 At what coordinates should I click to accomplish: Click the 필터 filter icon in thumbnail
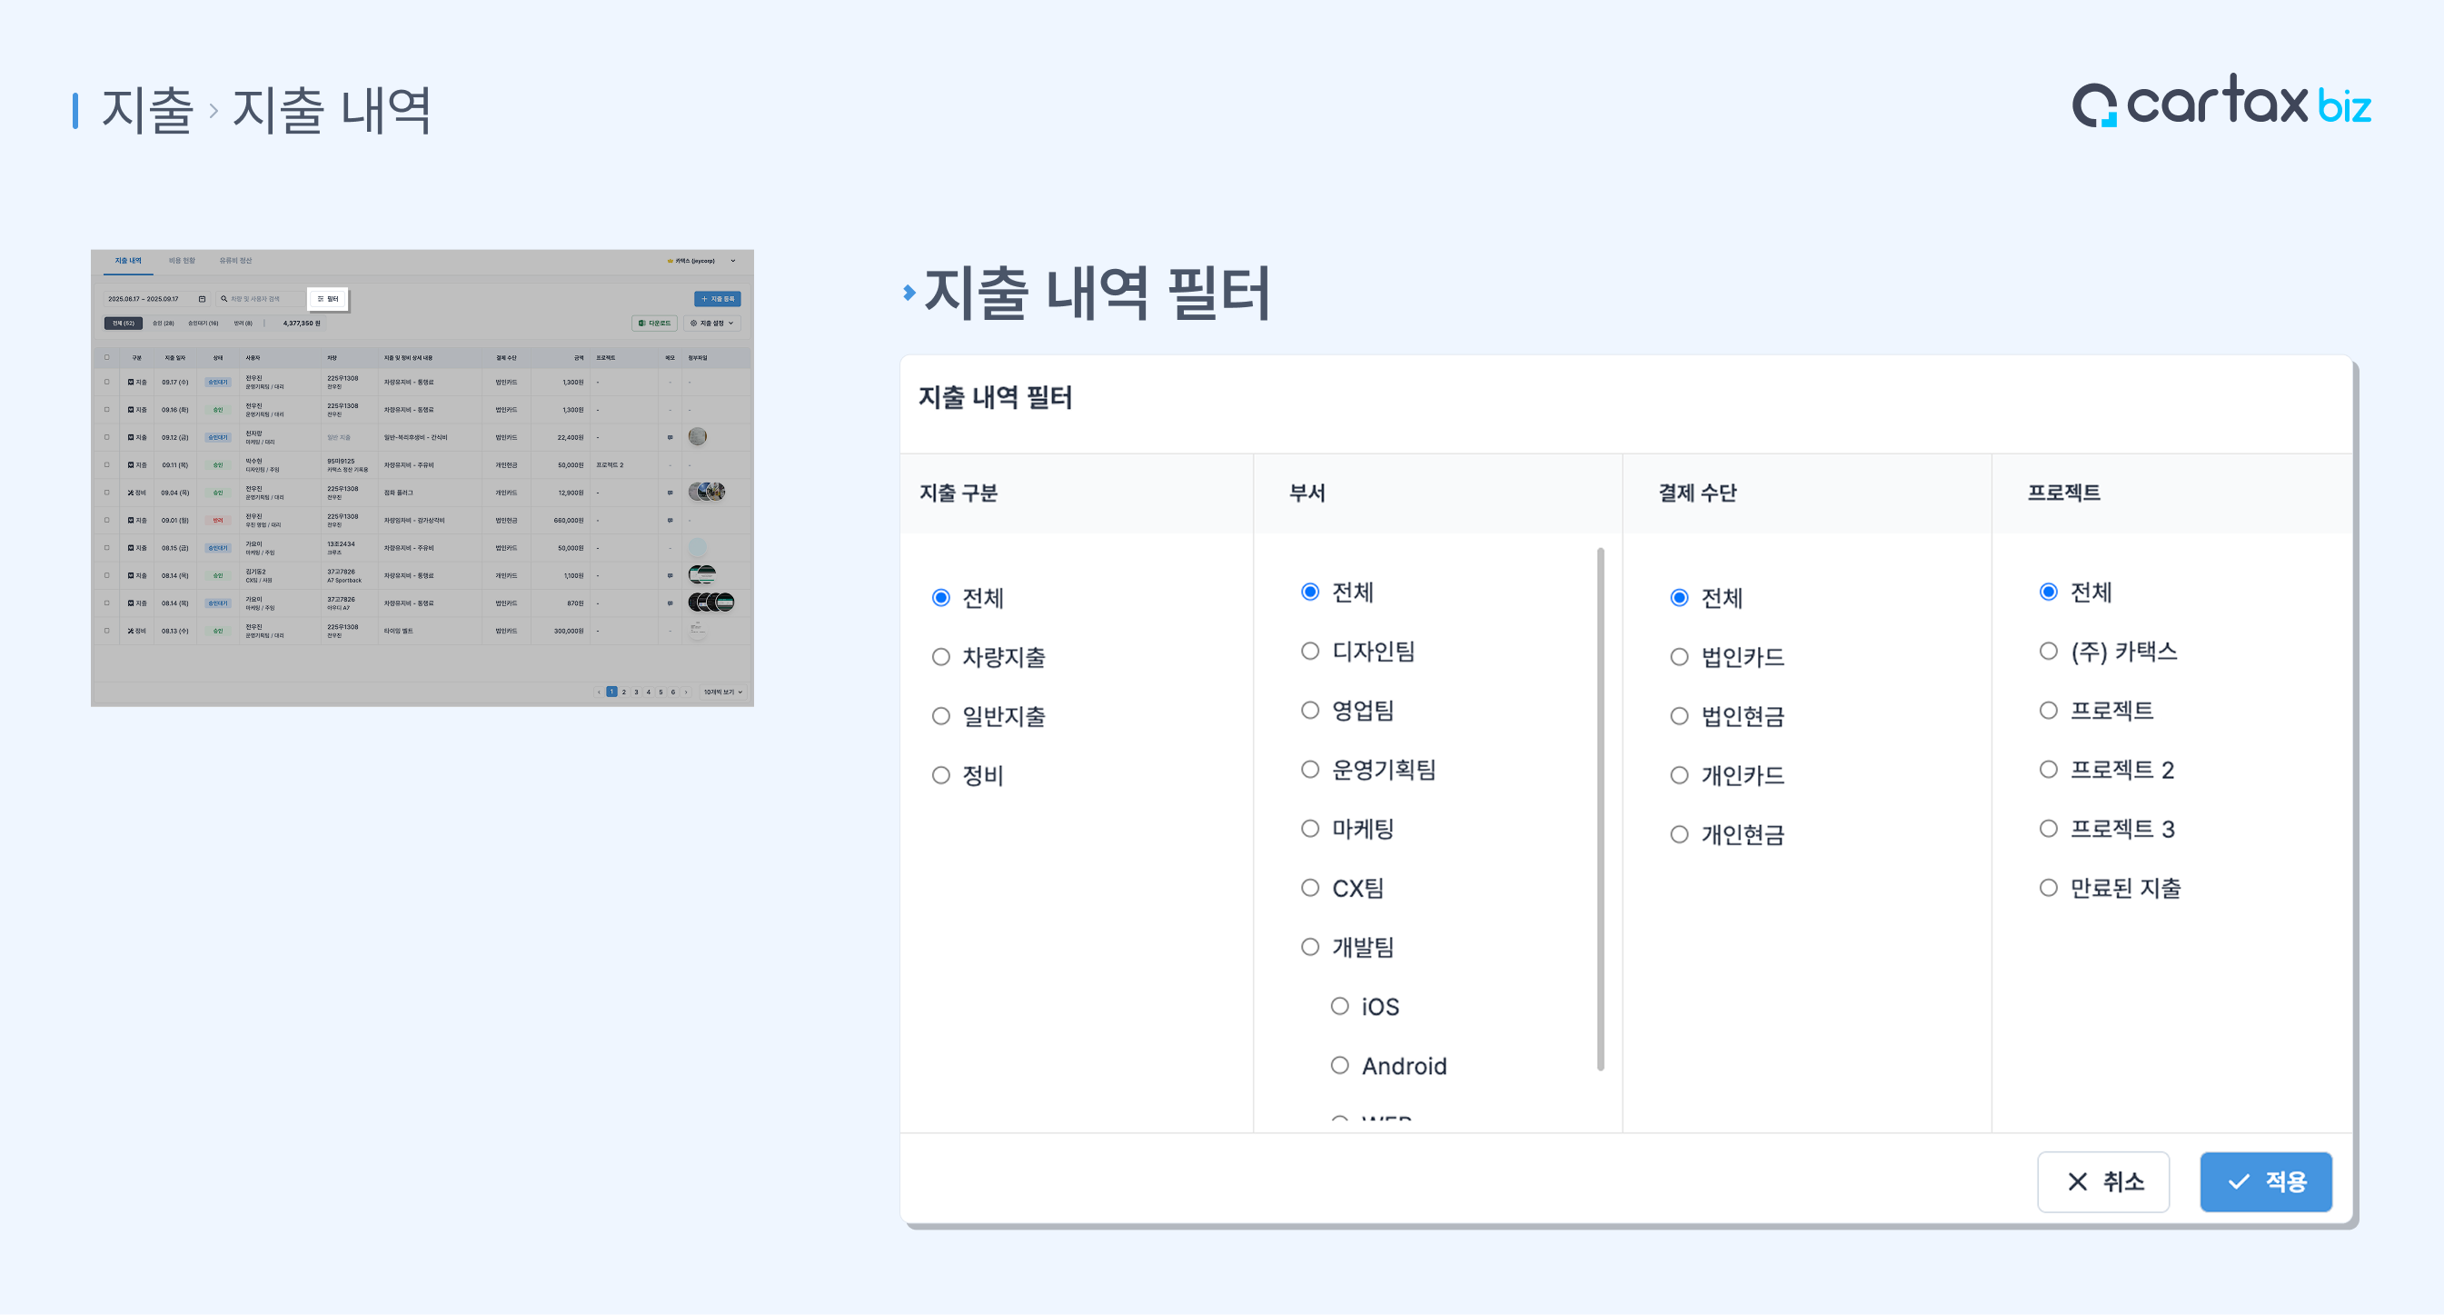click(321, 299)
